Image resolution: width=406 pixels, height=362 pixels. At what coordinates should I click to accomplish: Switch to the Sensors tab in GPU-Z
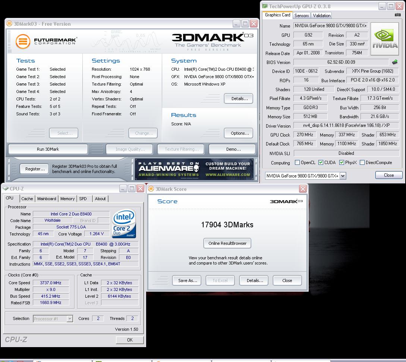tap(302, 16)
